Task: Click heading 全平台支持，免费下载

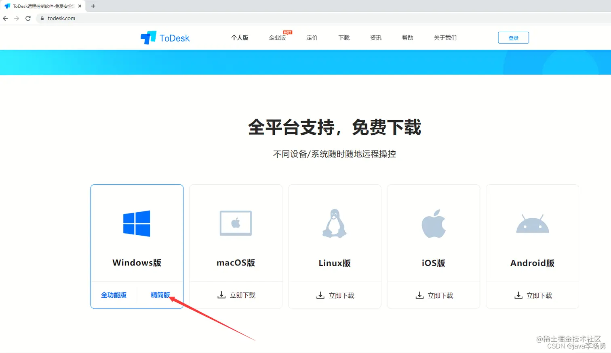Action: 335,127
